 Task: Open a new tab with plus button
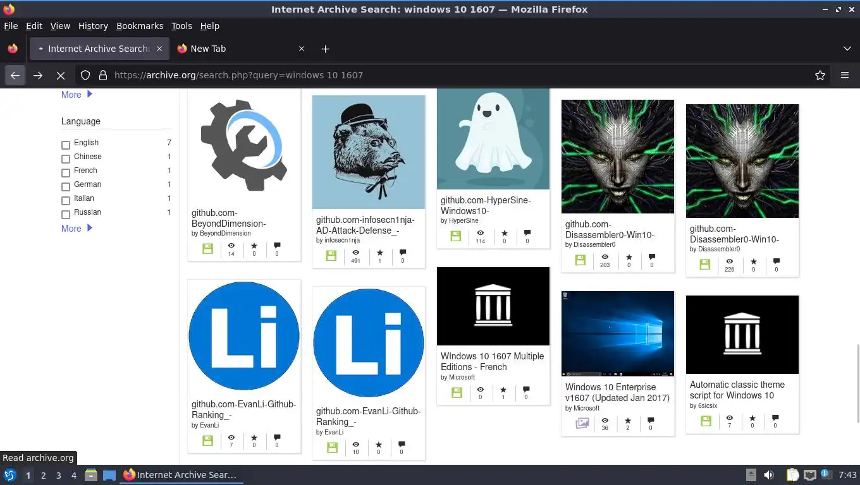pos(325,49)
